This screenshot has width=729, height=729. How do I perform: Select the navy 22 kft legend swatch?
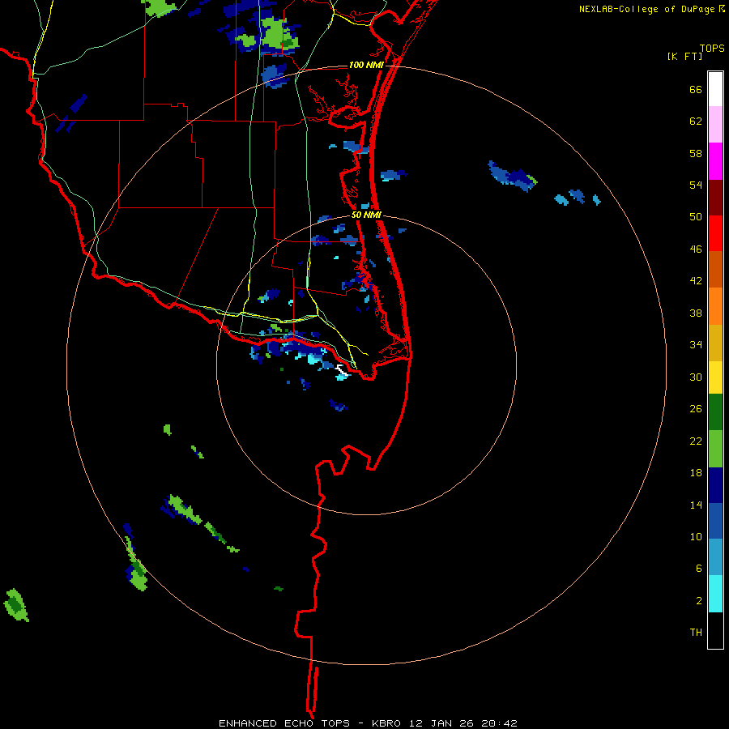click(x=715, y=485)
